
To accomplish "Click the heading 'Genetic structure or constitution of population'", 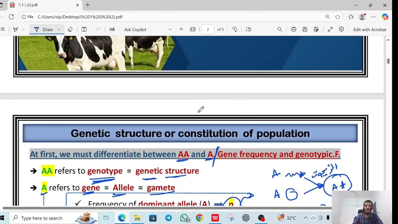I will 190,133.
